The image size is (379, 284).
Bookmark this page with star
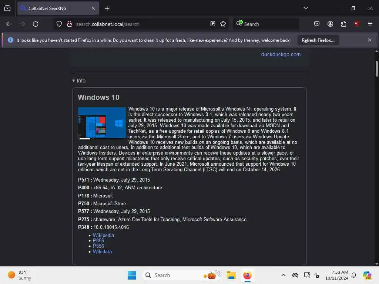click(x=223, y=24)
